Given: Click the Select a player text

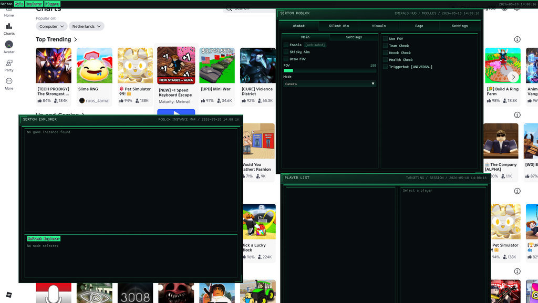Looking at the screenshot, I should [417, 190].
